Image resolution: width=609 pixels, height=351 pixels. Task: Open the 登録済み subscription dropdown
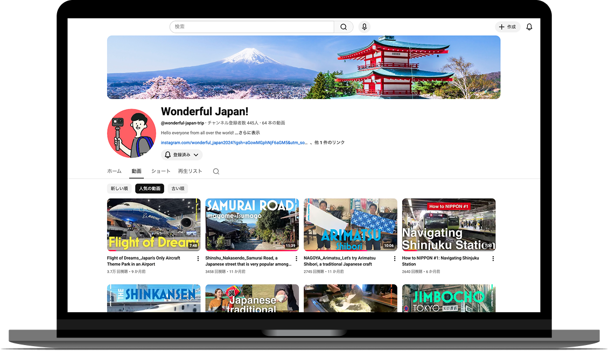[182, 155]
